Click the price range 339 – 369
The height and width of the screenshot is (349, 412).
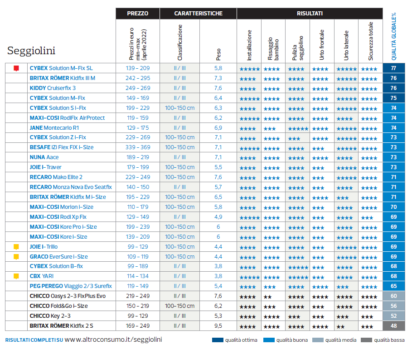138,147
